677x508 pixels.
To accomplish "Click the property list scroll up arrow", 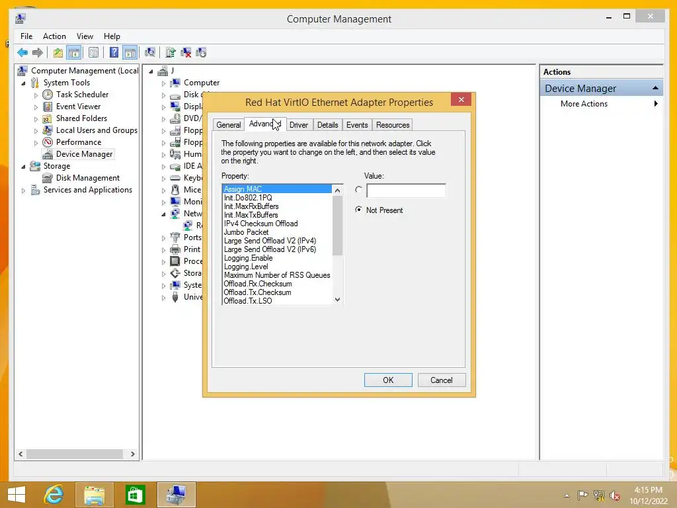I will click(x=338, y=190).
